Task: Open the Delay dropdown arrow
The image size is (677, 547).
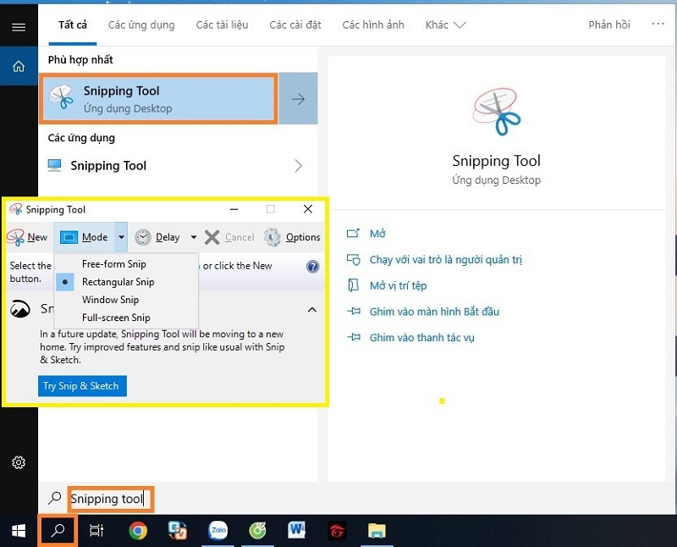Action: (193, 237)
